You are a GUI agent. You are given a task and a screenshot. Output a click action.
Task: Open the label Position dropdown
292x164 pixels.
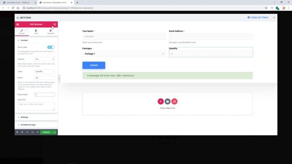[45, 59]
